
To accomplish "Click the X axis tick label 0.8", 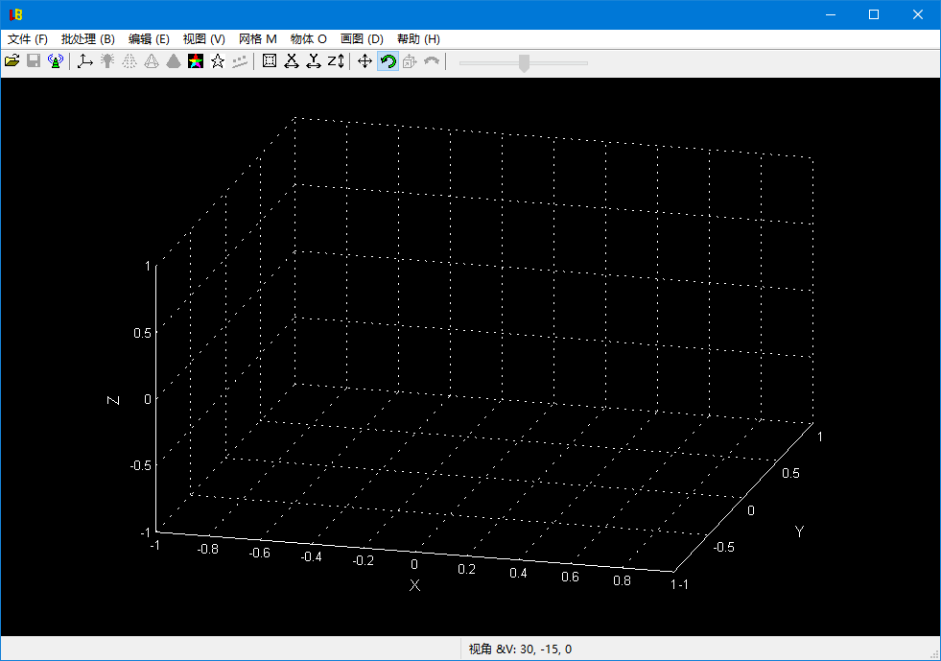I will [x=623, y=580].
